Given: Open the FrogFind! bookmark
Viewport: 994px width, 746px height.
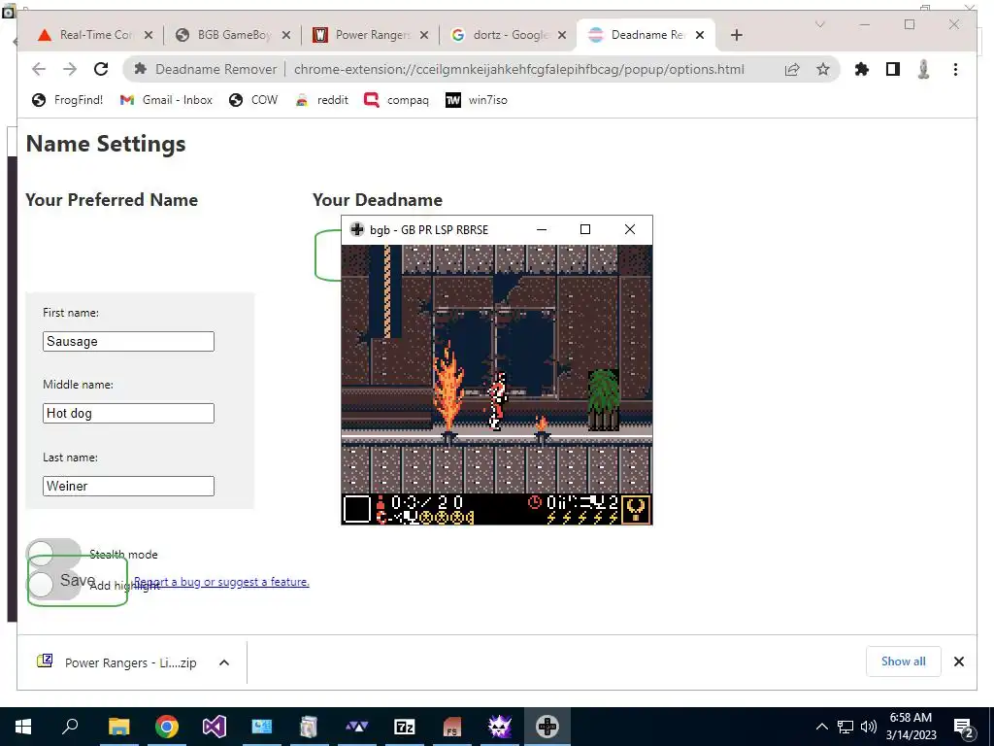Looking at the screenshot, I should [x=67, y=100].
